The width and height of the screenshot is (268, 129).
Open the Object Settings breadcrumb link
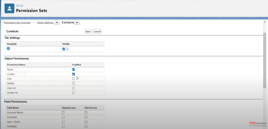click(45, 22)
